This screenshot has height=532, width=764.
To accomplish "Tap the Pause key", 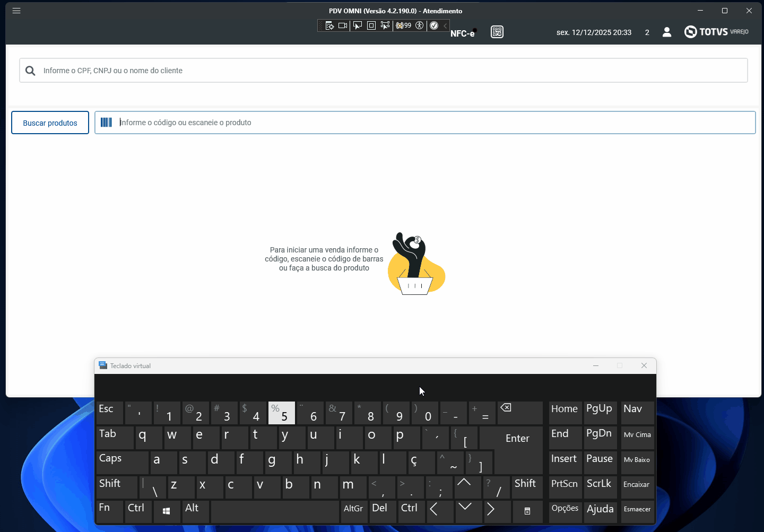I will pos(600,463).
